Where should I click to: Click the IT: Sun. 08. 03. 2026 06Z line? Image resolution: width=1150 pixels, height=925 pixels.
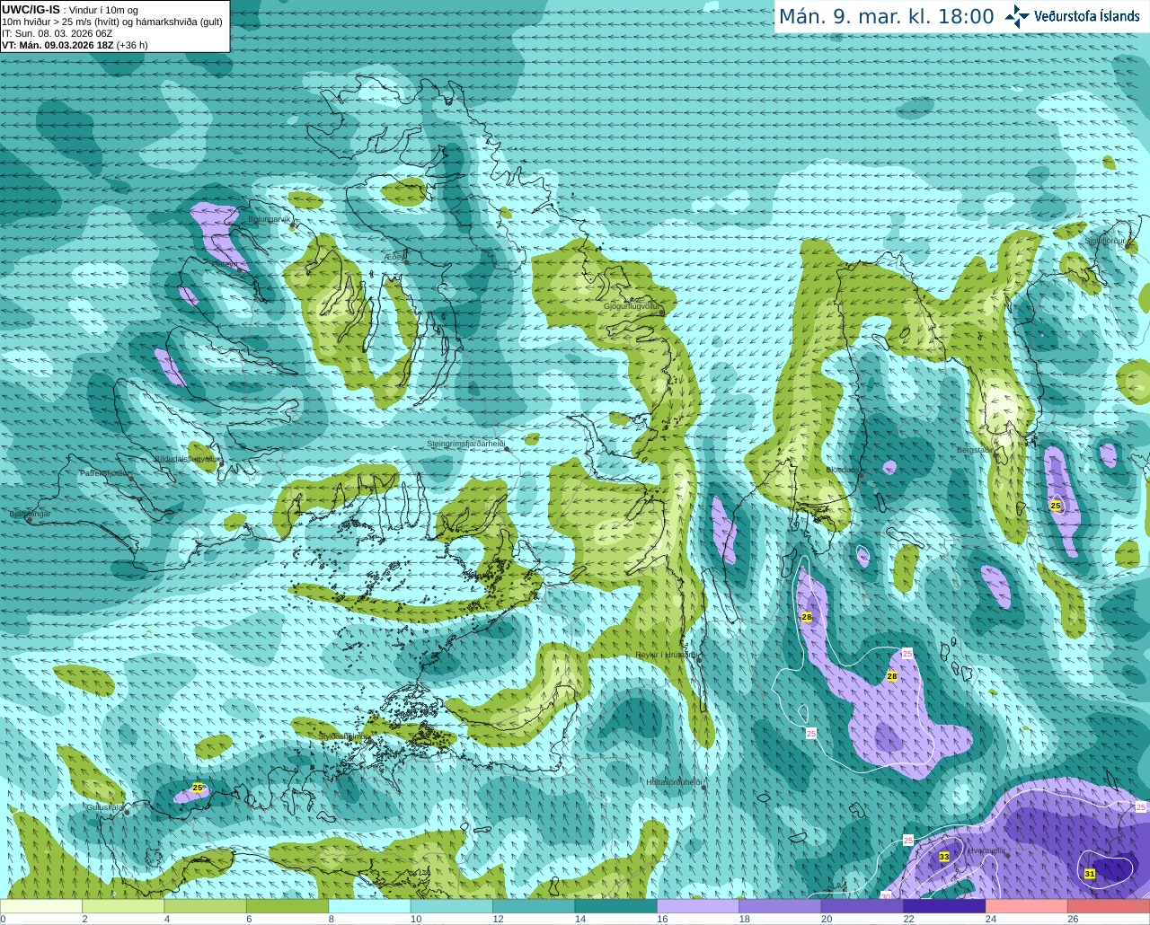[57, 33]
